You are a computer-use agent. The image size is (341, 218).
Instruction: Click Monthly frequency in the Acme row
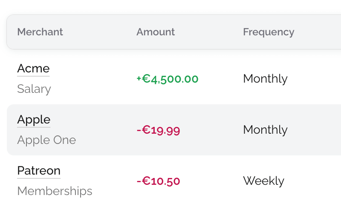265,79
